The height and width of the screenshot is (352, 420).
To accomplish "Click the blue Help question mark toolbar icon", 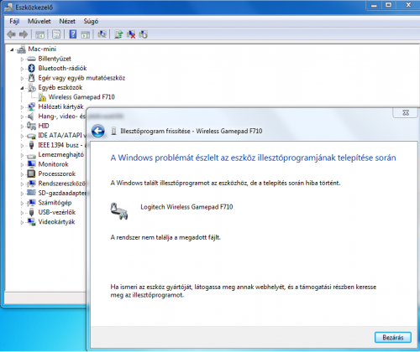I will pos(73,34).
